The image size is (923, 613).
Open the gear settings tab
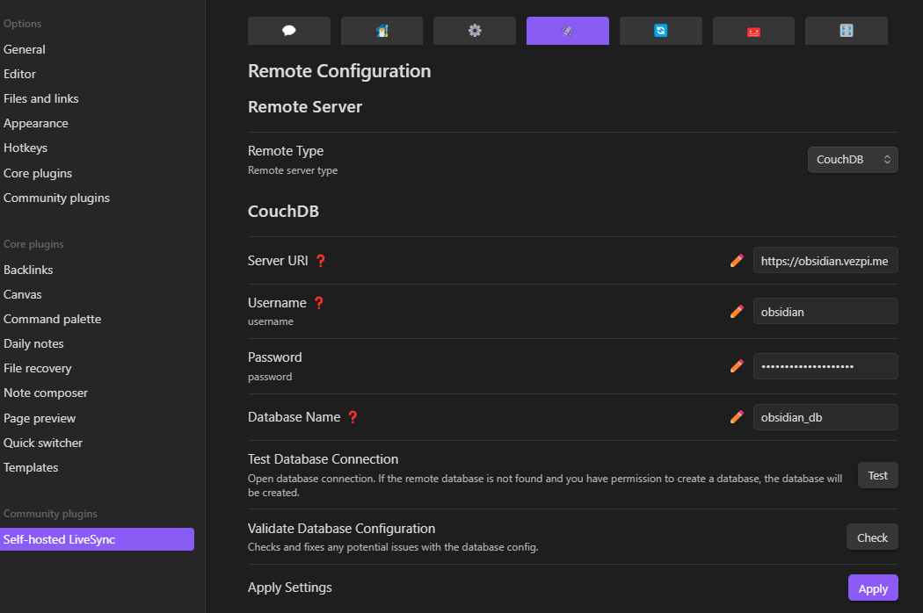[475, 31]
